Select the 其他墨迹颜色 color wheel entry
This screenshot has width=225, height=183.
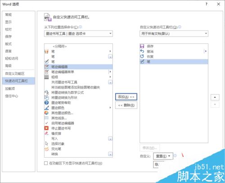(78, 113)
